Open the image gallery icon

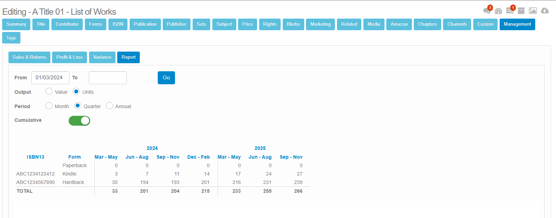tap(533, 11)
